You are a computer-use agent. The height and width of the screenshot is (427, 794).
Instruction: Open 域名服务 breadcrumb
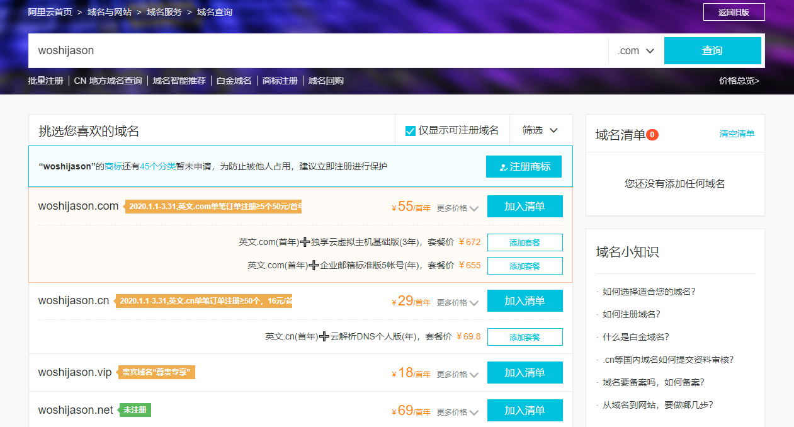click(x=164, y=12)
